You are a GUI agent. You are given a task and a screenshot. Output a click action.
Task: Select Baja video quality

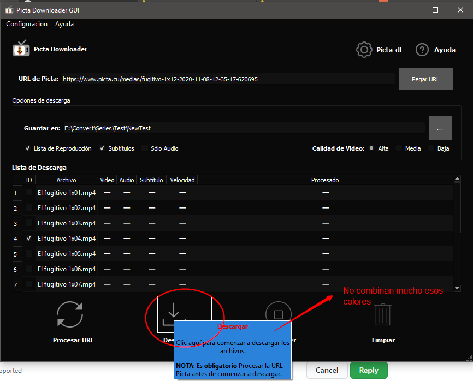pyautogui.click(x=431, y=148)
